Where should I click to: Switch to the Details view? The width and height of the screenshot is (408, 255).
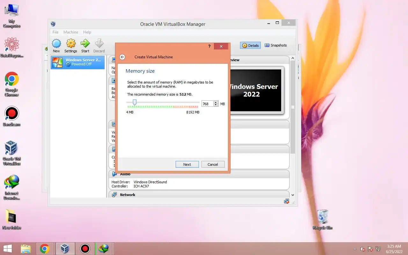251,46
